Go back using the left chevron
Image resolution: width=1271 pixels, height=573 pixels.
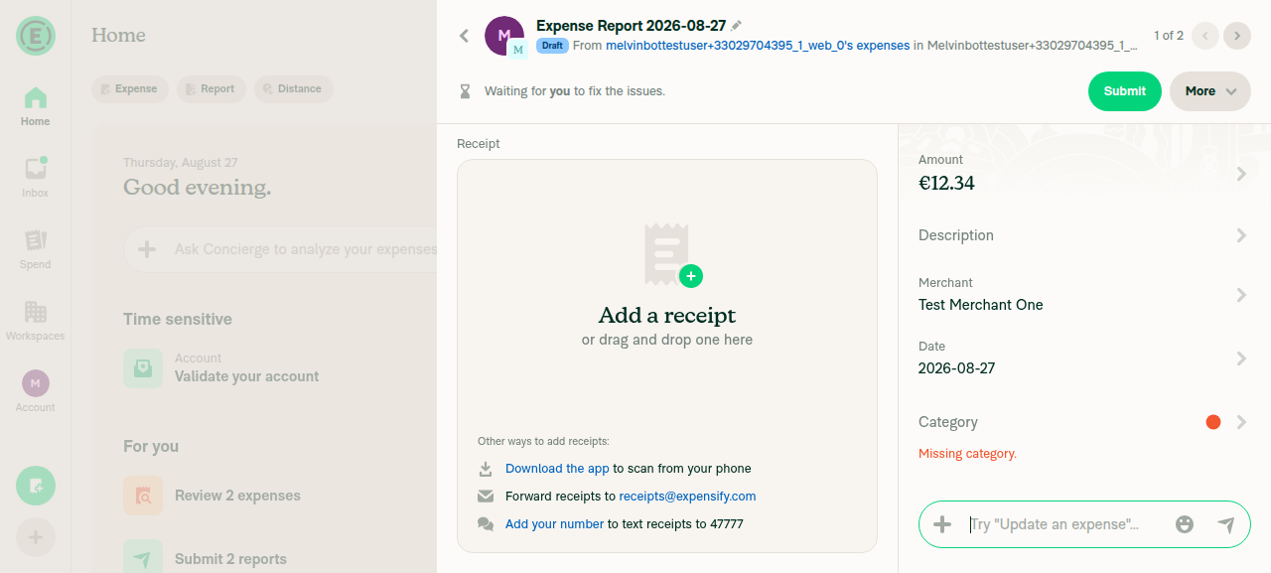click(464, 36)
